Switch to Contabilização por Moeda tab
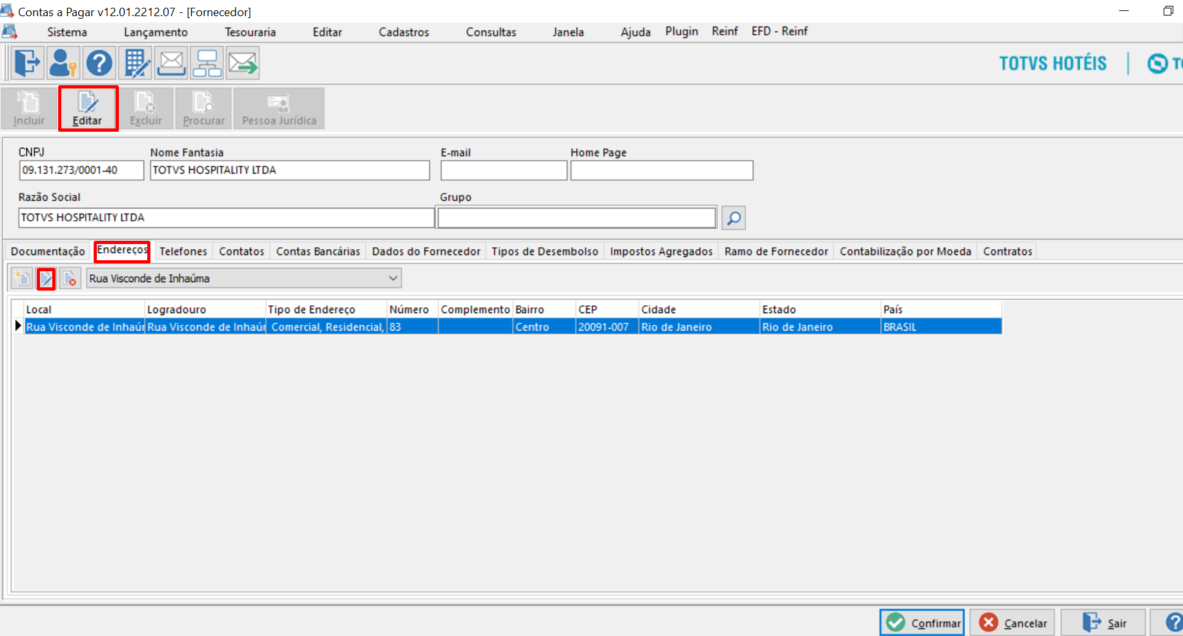 click(905, 251)
